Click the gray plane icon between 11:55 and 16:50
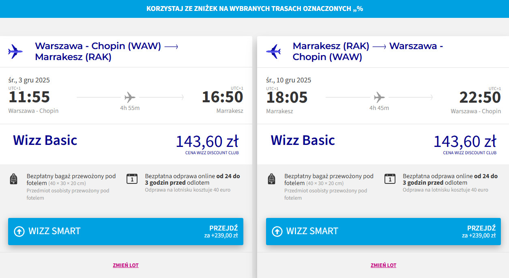 [x=130, y=97]
